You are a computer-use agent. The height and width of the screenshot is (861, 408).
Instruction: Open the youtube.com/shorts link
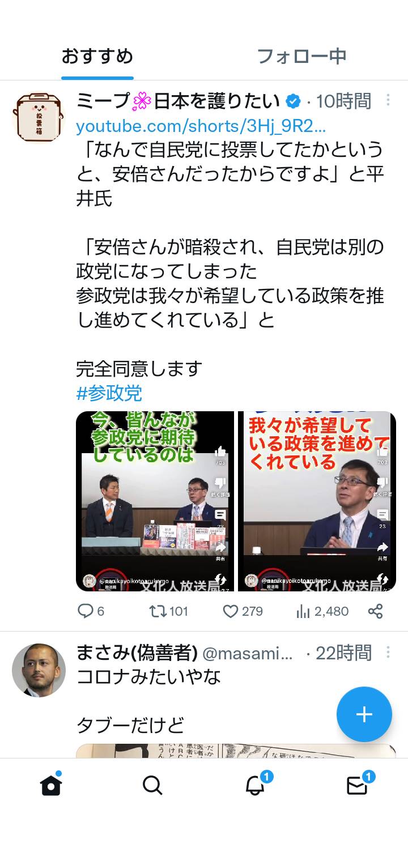tap(201, 126)
